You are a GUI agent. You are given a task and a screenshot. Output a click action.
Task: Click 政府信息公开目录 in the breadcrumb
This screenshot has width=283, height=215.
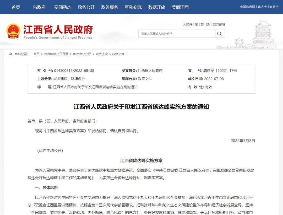pos(56,54)
